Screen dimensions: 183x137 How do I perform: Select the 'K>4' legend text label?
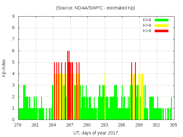147,31
